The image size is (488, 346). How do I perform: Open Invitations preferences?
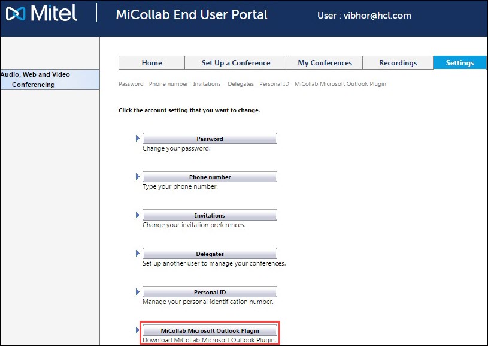[x=210, y=215]
